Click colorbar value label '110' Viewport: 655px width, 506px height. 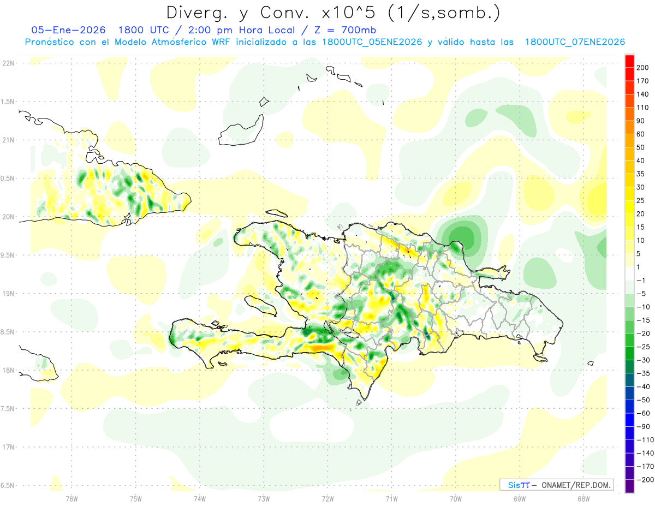point(643,108)
